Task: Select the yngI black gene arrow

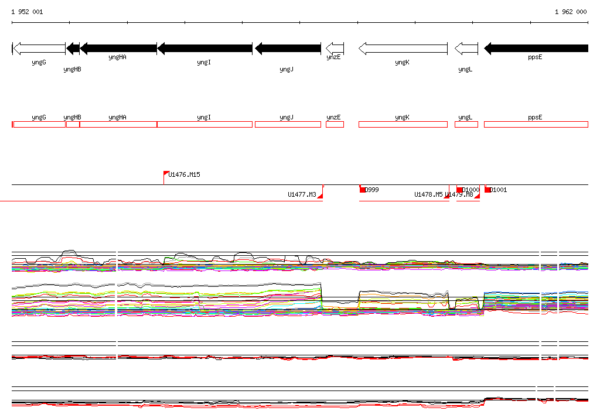Action: (x=204, y=48)
